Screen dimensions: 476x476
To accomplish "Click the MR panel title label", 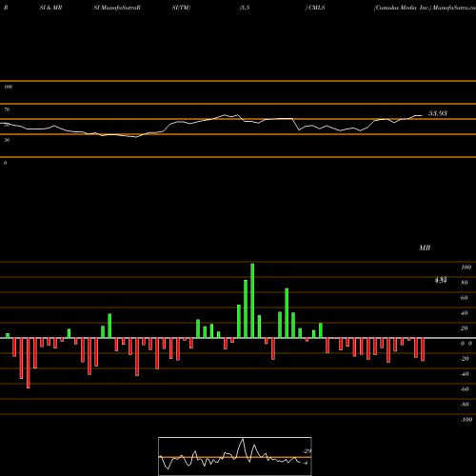I will pos(425,248).
